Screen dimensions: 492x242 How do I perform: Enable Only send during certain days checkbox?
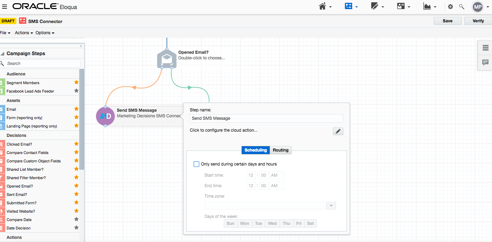pos(196,164)
